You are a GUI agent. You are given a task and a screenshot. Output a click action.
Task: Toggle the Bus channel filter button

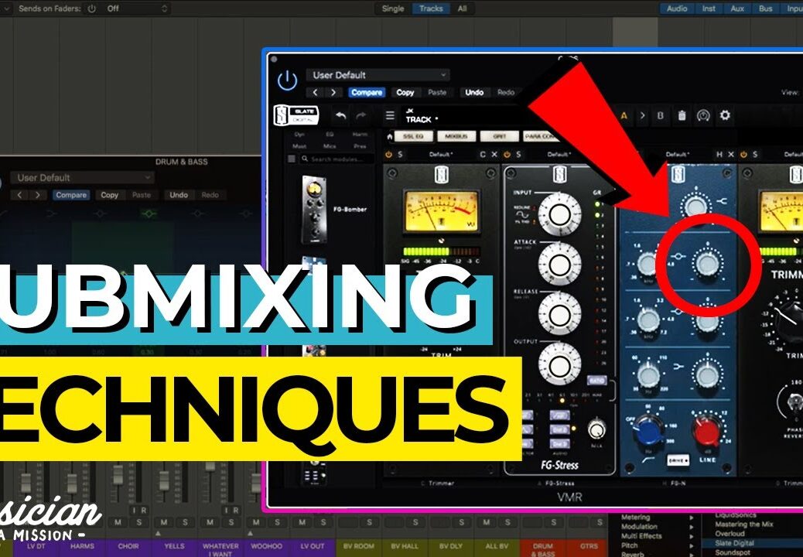tap(766, 9)
